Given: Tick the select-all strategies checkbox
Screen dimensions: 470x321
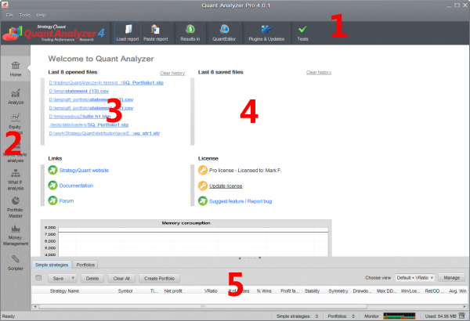Looking at the screenshot, I should [x=38, y=278].
